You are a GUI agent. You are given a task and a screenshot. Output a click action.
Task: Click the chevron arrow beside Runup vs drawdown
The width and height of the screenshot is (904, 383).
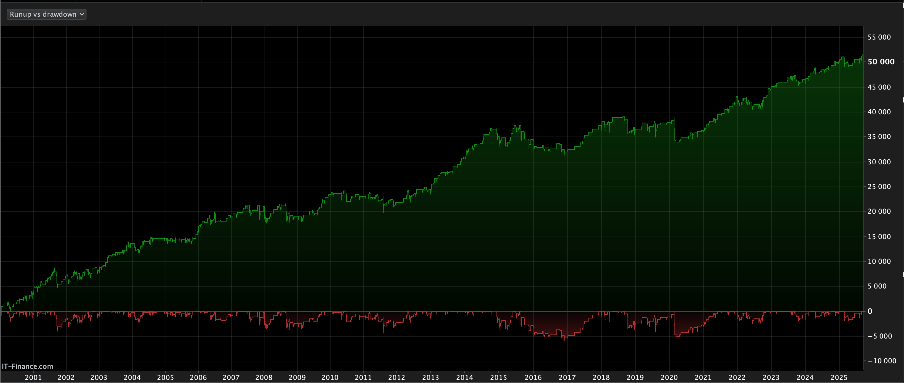point(82,15)
